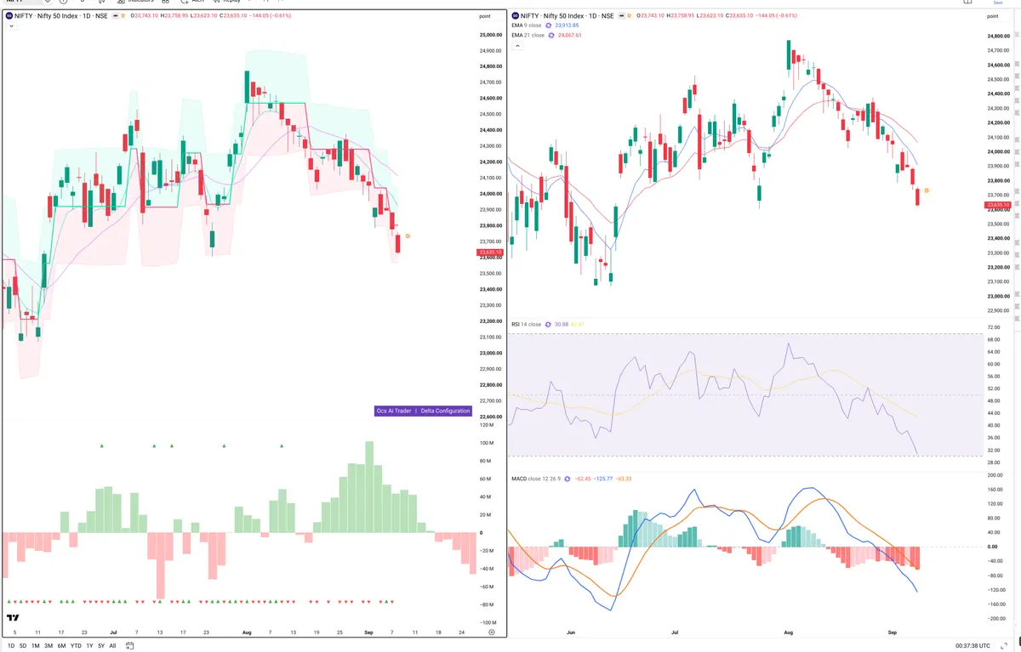The height and width of the screenshot is (652, 1021).
Task: Select the 5Y date range
Action: tap(101, 646)
